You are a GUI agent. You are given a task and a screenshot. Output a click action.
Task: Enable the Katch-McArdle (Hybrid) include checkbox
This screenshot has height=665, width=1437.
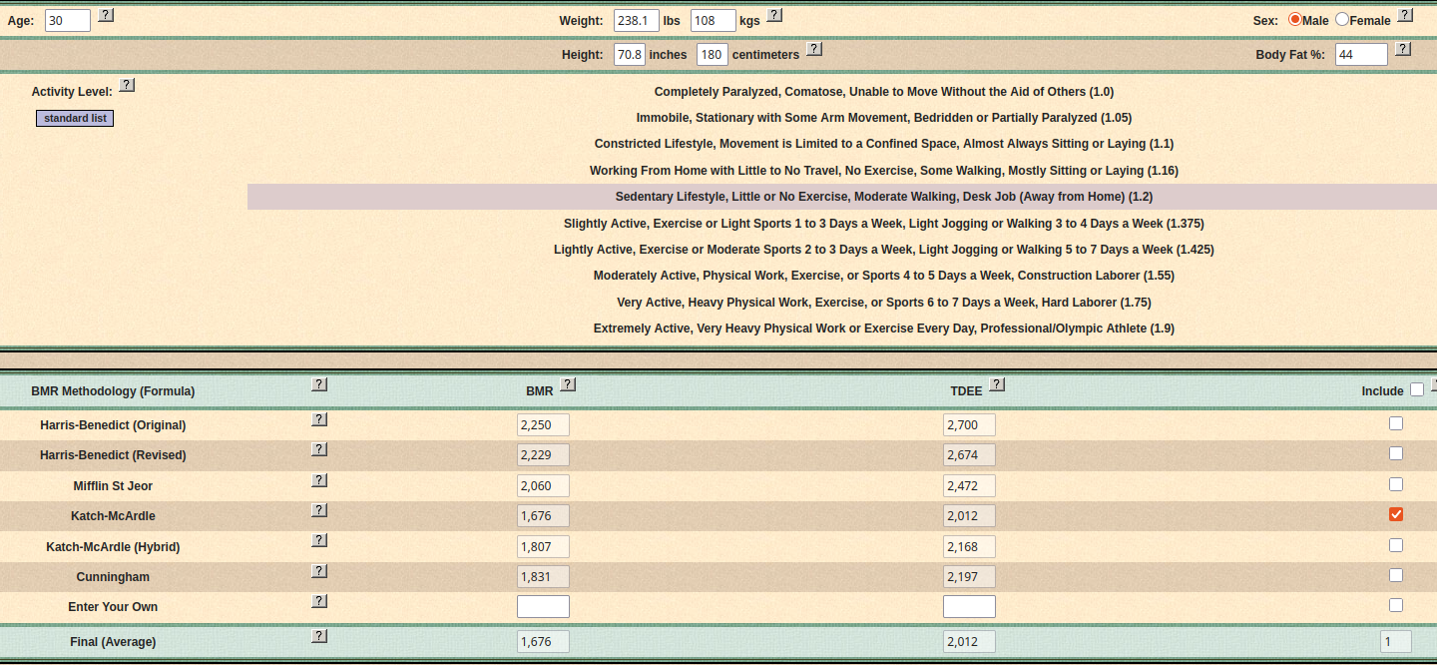pyautogui.click(x=1396, y=545)
